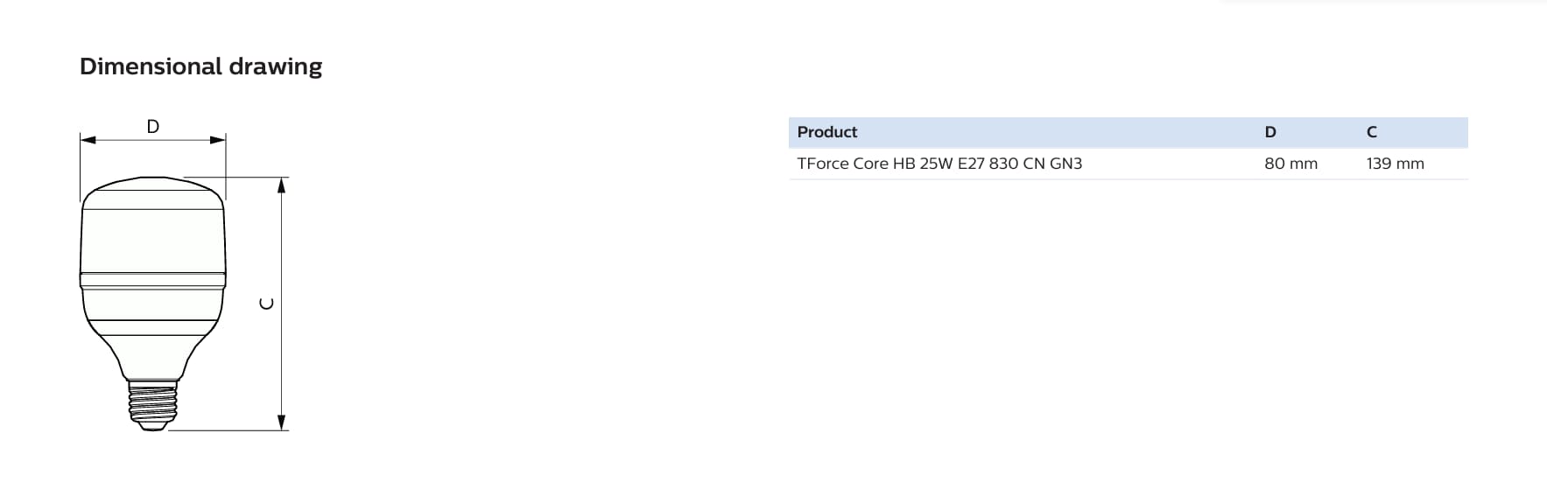Image resolution: width=1547 pixels, height=503 pixels.
Task: Click the rotated C label beside the lamp
Action: point(267,304)
